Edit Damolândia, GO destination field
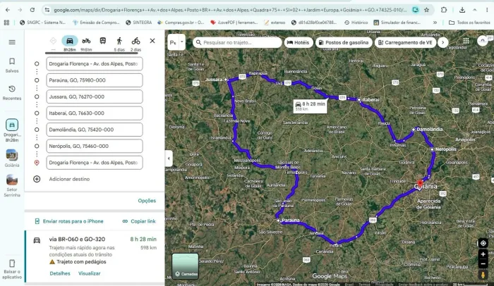The image size is (494, 286). 94,130
